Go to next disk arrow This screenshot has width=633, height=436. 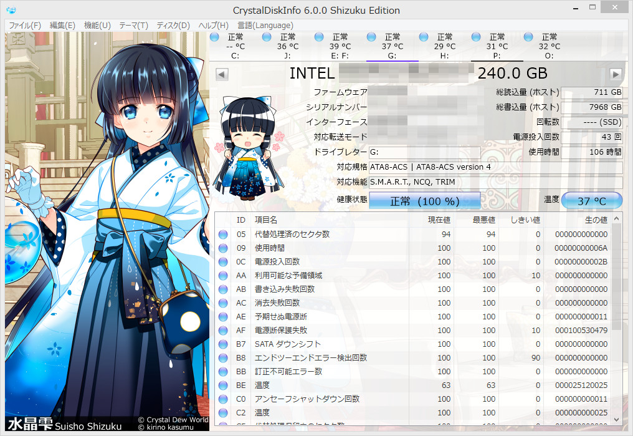click(616, 74)
